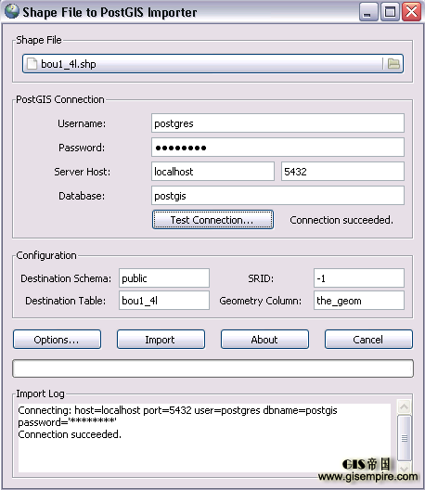Viewport: 425px width, 490px height.
Task: Click the Geometry Column label
Action: click(x=261, y=301)
